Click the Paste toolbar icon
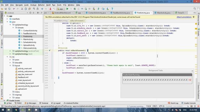 tap(29, 9)
